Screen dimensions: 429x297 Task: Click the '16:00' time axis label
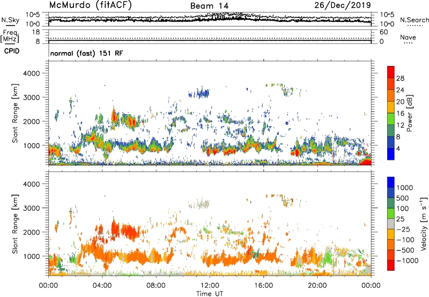[263, 286]
